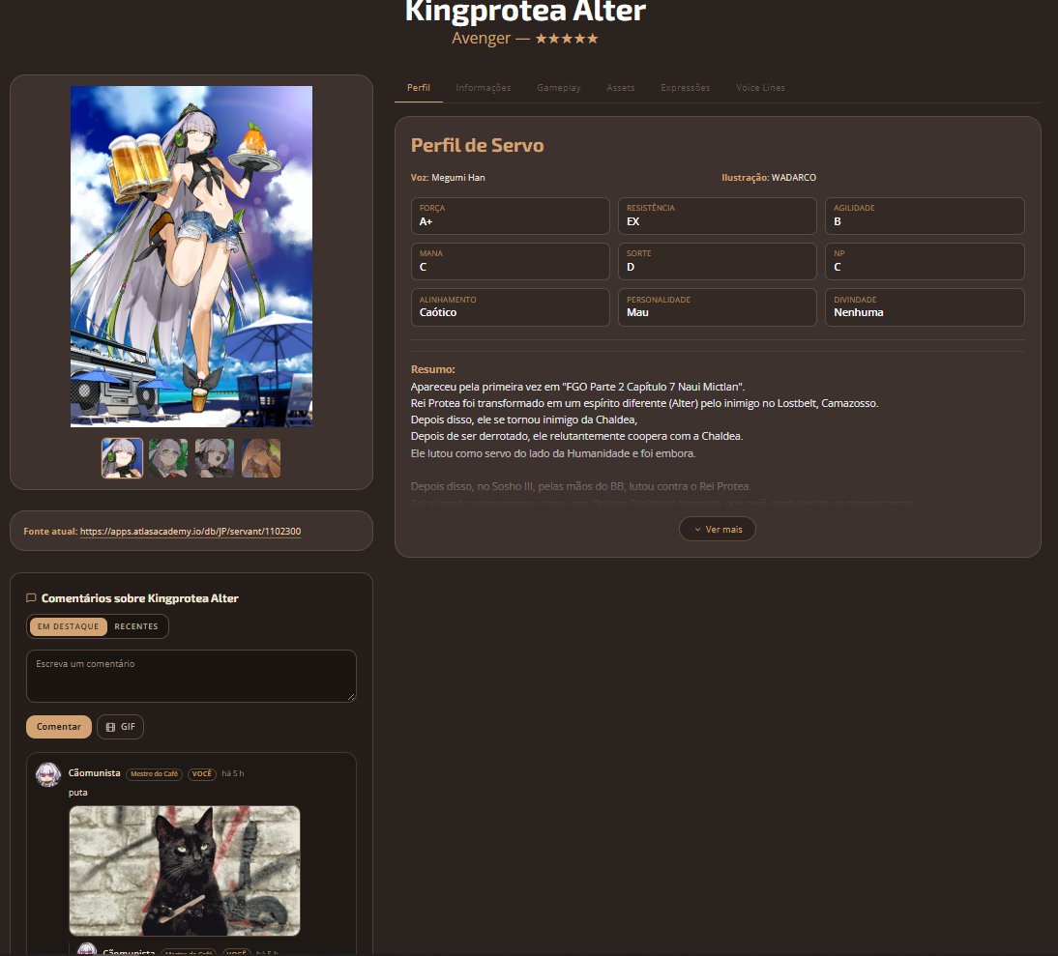Viewport: 1058px width, 956px height.
Task: Open the Atlas Academy source link
Action: coord(191,532)
